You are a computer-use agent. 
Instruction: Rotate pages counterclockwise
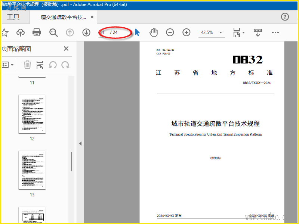(53, 65)
